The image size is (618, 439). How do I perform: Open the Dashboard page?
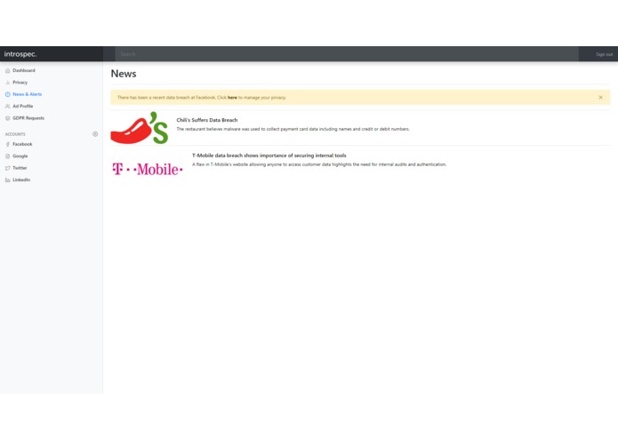pos(24,70)
